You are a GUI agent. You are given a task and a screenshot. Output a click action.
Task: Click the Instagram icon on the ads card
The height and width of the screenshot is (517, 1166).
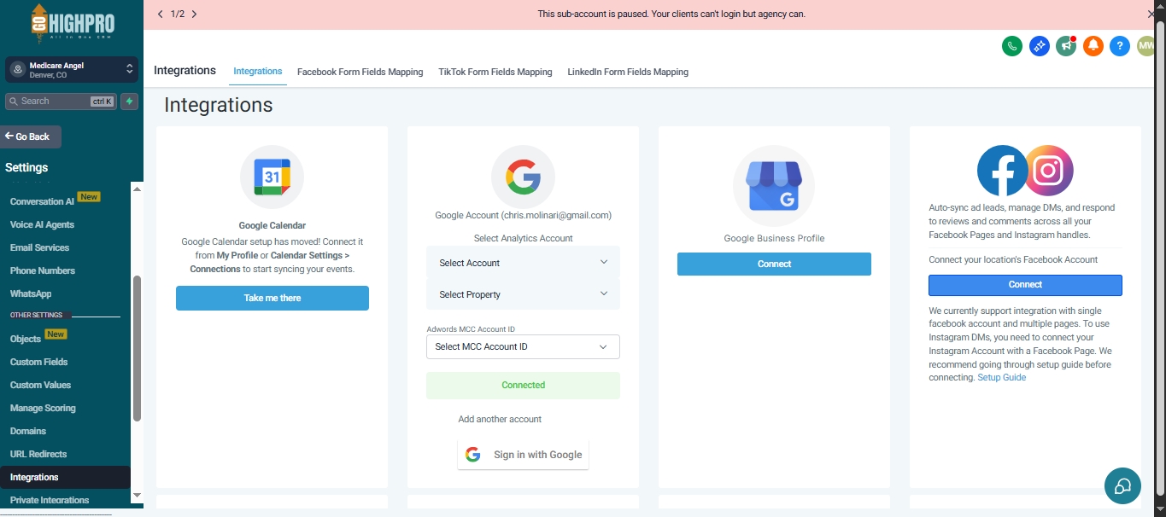[x=1049, y=171]
